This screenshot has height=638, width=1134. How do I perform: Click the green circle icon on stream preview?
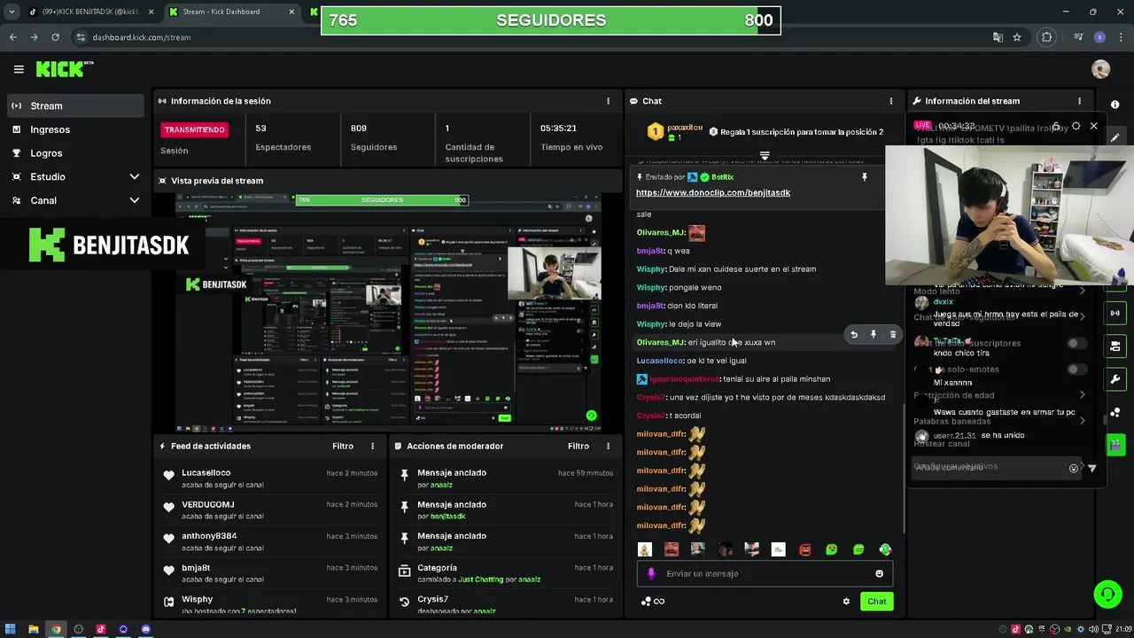[x=591, y=415]
